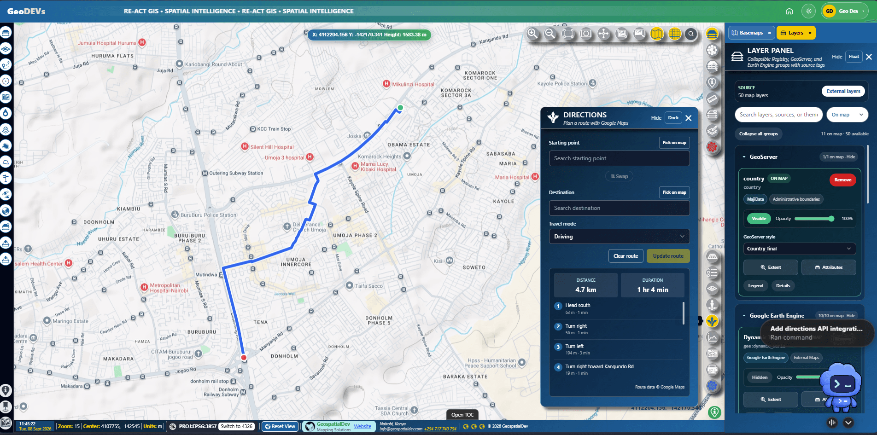This screenshot has height=435, width=877.
Task: Open the On map filter dropdown
Action: point(848,115)
